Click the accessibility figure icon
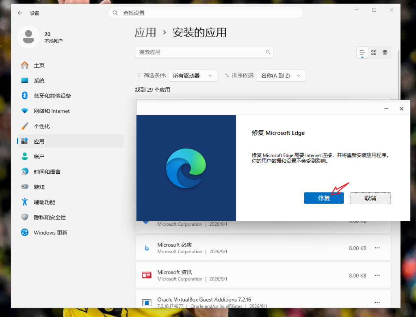The width and height of the screenshot is (416, 317). pos(25,202)
